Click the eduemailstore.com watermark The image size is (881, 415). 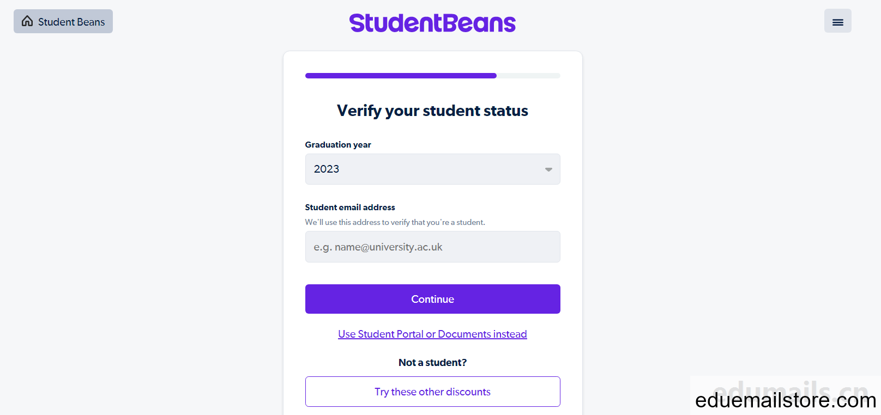click(x=786, y=400)
